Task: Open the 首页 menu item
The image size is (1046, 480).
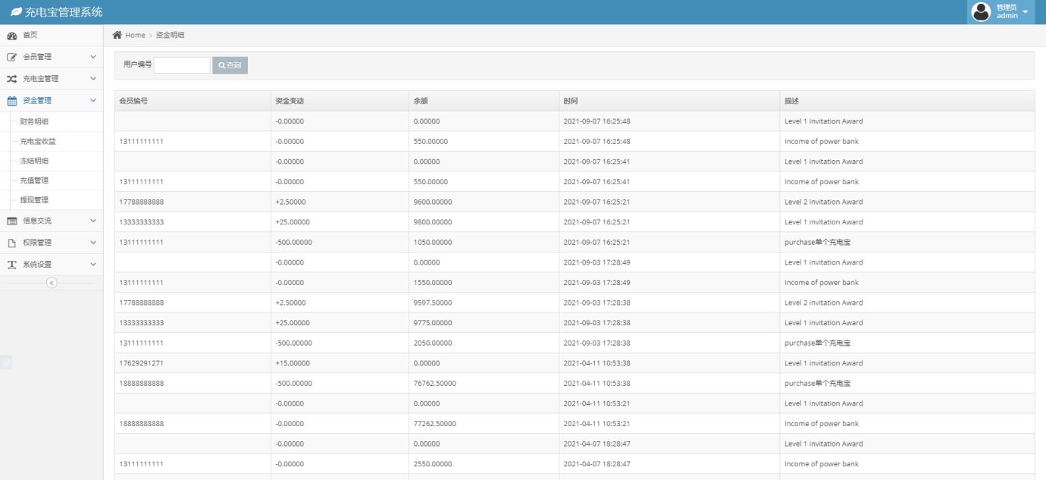Action: pyautogui.click(x=52, y=35)
